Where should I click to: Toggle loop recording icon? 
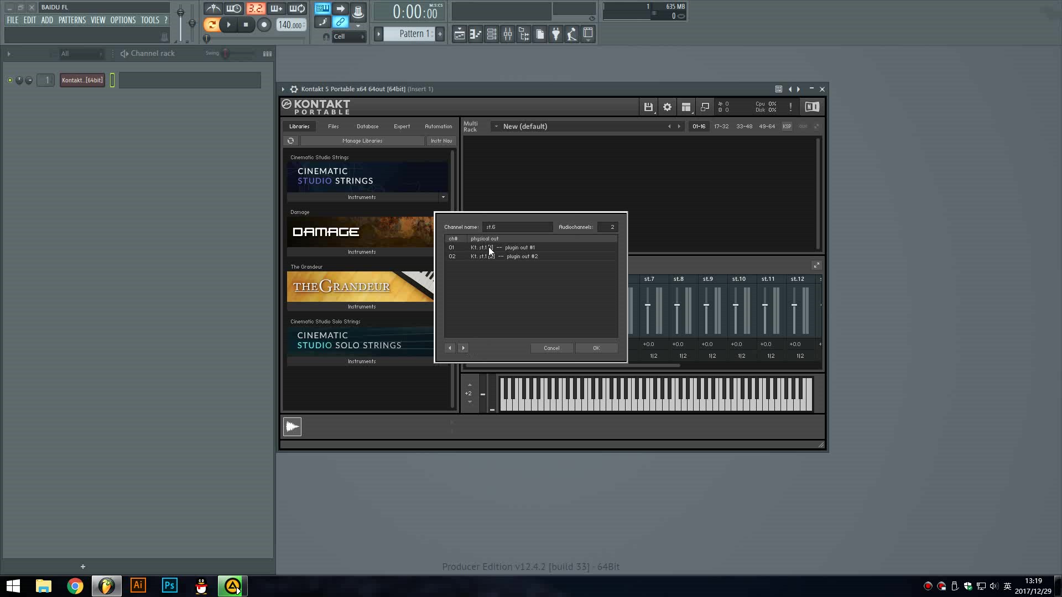click(297, 9)
